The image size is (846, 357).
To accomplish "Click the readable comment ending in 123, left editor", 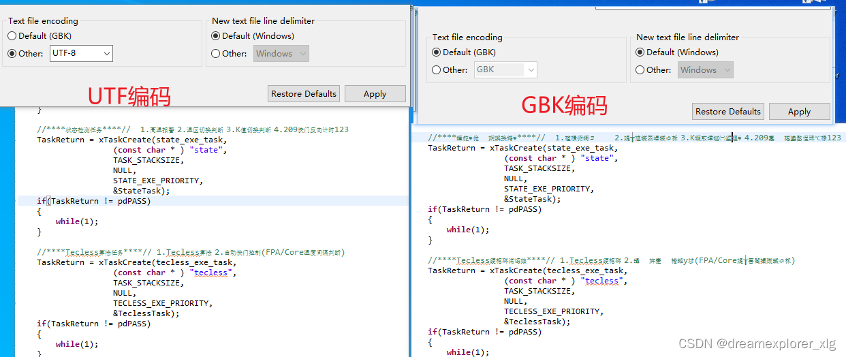I will click(193, 129).
